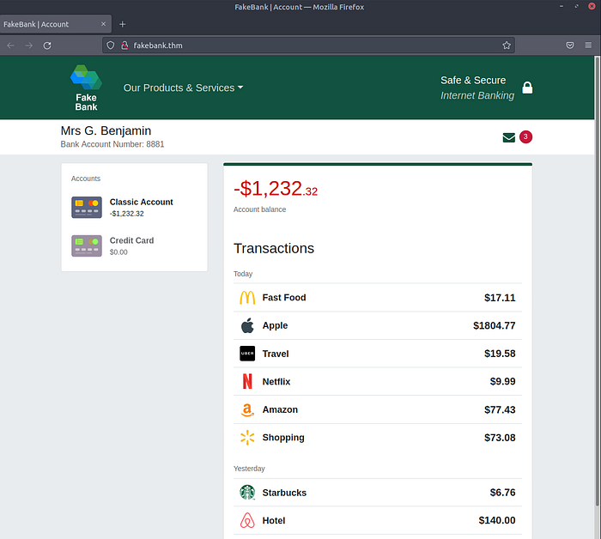601x539 pixels.
Task: Close the FakeBank Account tab
Action: tap(103, 24)
